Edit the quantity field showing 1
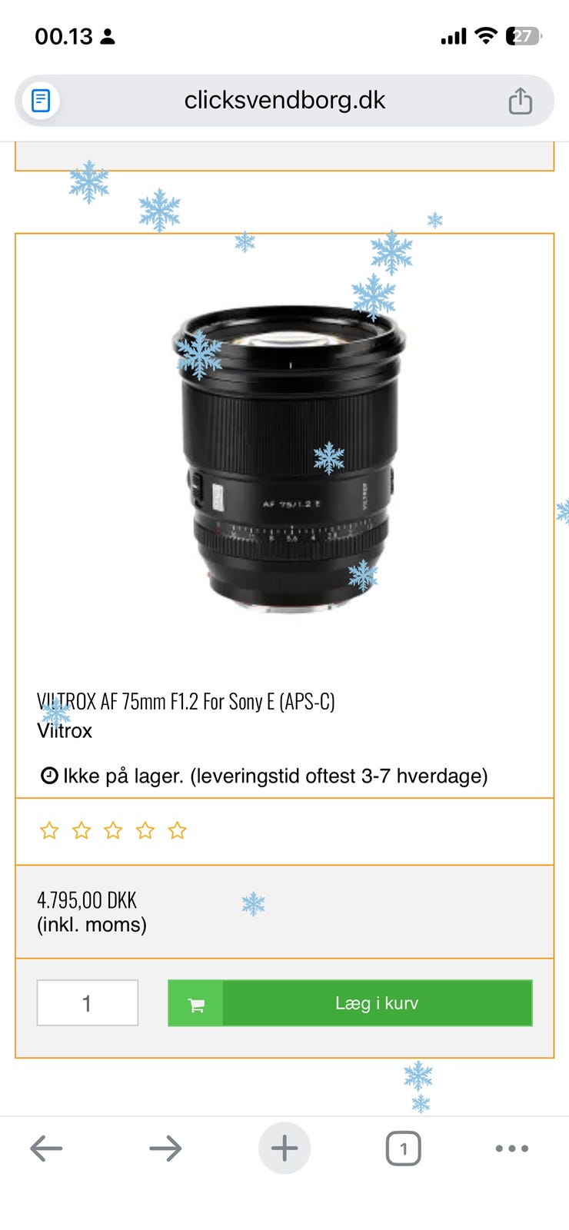This screenshot has width=569, height=1230. pyautogui.click(x=88, y=1003)
